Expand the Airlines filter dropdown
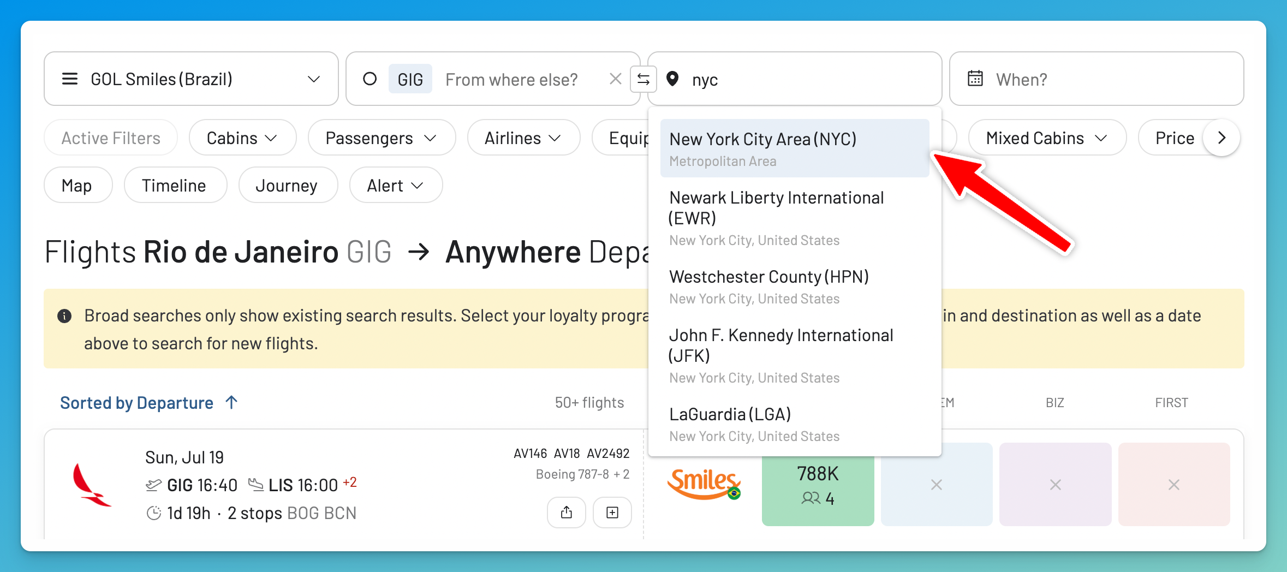Image resolution: width=1287 pixels, height=572 pixels. (x=523, y=138)
